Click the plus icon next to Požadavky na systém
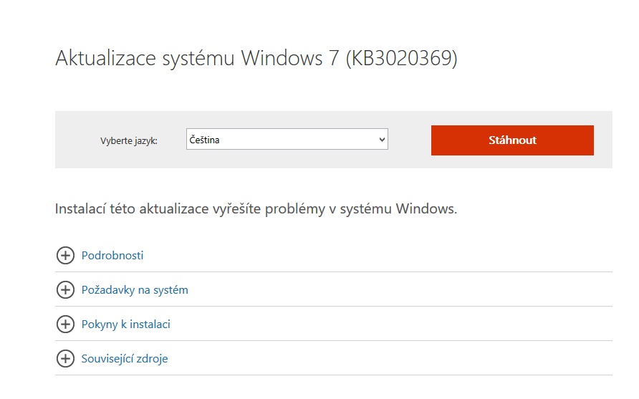Viewport: 639px width, 399px height. pos(65,290)
